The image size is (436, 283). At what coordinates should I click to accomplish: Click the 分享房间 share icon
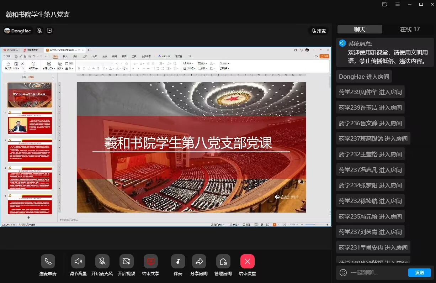point(199,262)
